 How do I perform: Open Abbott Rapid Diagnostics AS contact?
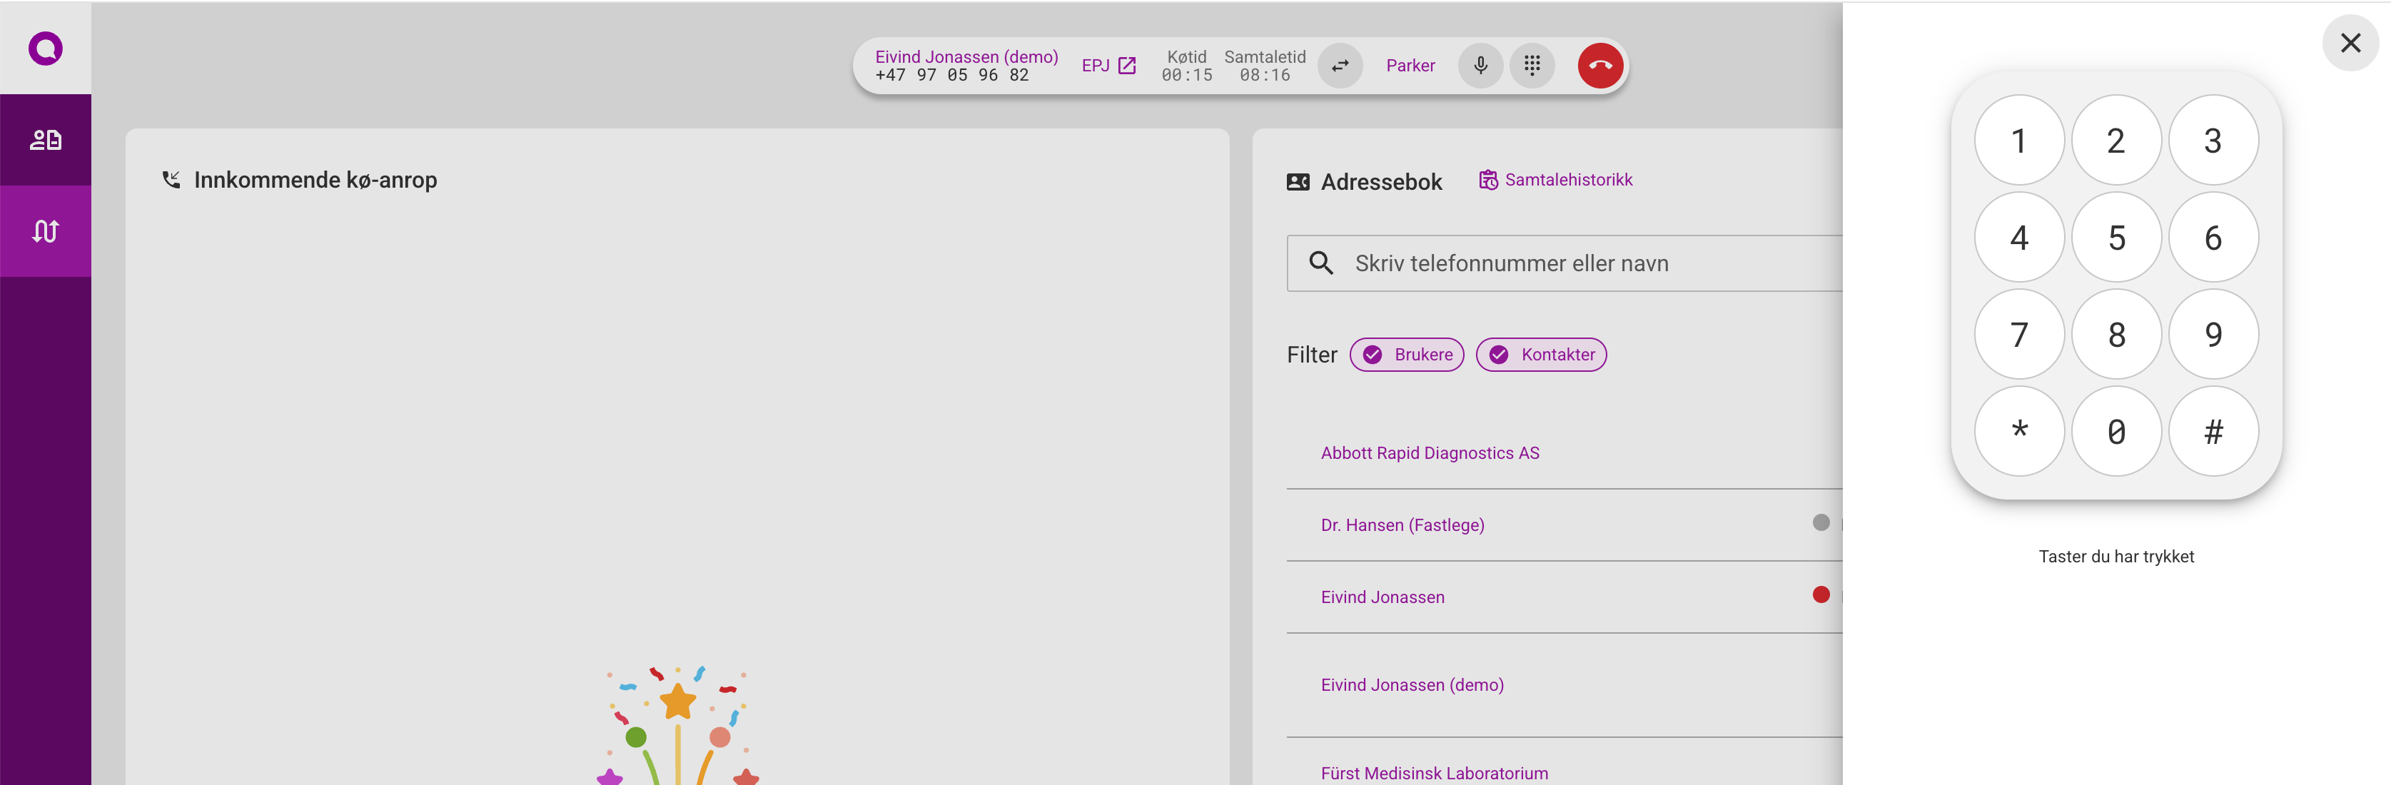[x=1430, y=453]
